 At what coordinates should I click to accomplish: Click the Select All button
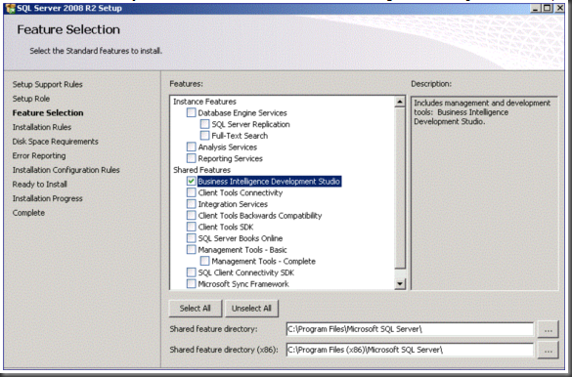tap(196, 309)
